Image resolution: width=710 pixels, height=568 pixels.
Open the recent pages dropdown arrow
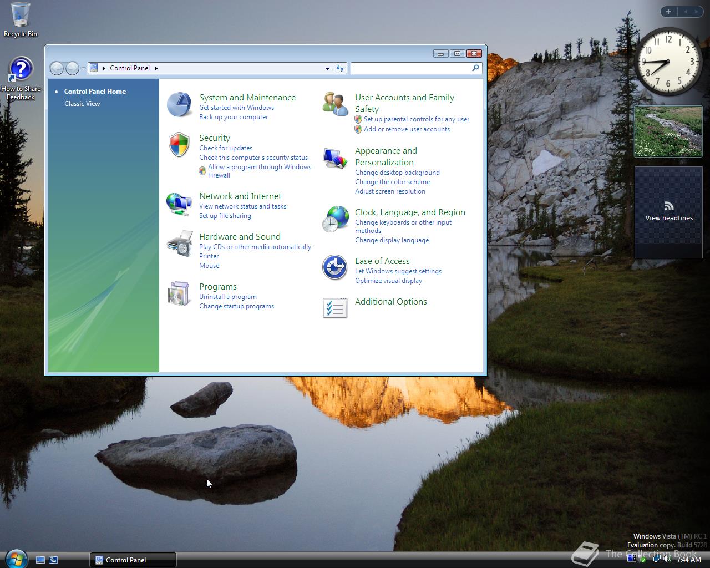coord(83,69)
